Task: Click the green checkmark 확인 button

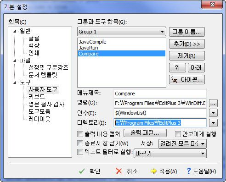Action: (90, 171)
